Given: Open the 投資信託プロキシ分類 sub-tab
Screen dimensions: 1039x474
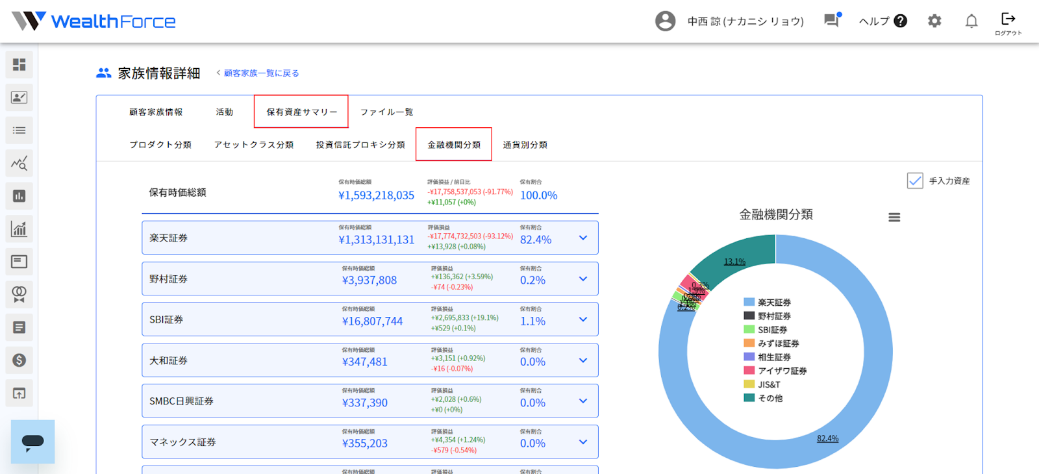Looking at the screenshot, I should [360, 145].
